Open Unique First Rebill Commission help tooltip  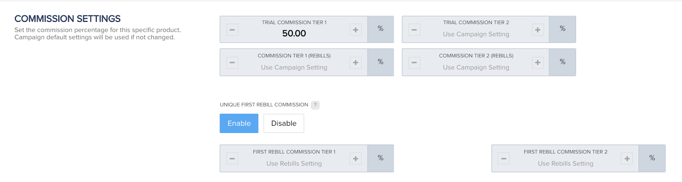tap(315, 105)
